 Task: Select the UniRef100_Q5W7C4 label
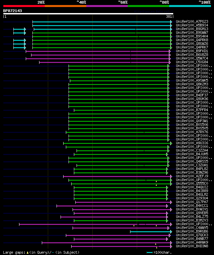pyautogui.click(x=192, y=58)
